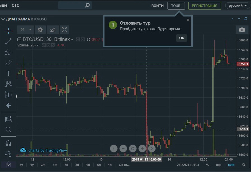Toggle log scale mode
The height and width of the screenshot is (172, 251).
click(x=218, y=165)
